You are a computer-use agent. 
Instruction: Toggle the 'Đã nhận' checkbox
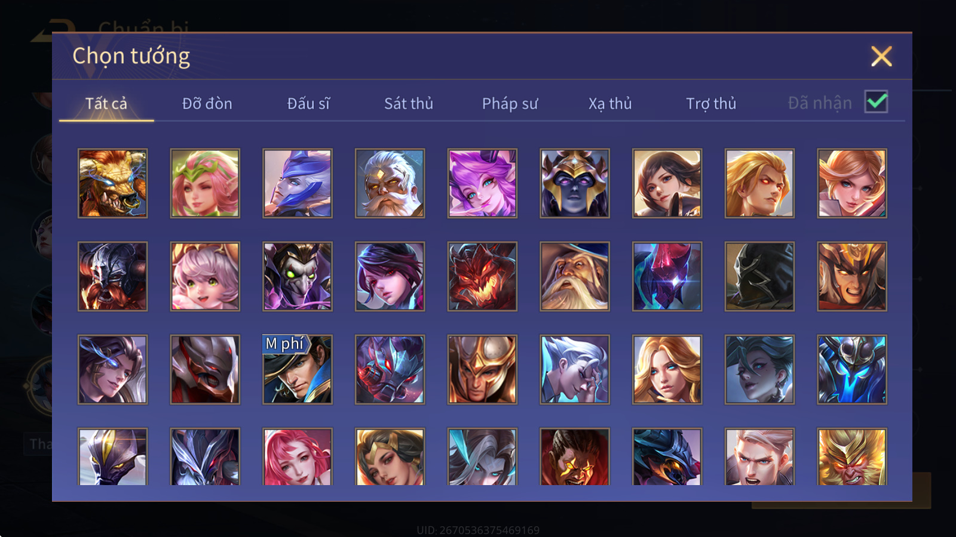click(877, 102)
